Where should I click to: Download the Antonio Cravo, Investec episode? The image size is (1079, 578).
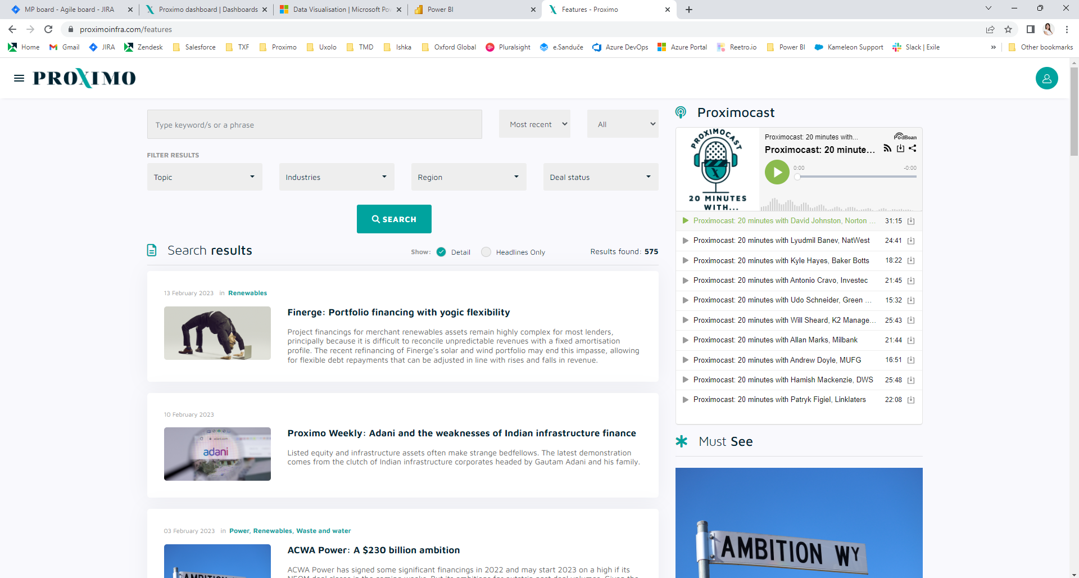[911, 281]
